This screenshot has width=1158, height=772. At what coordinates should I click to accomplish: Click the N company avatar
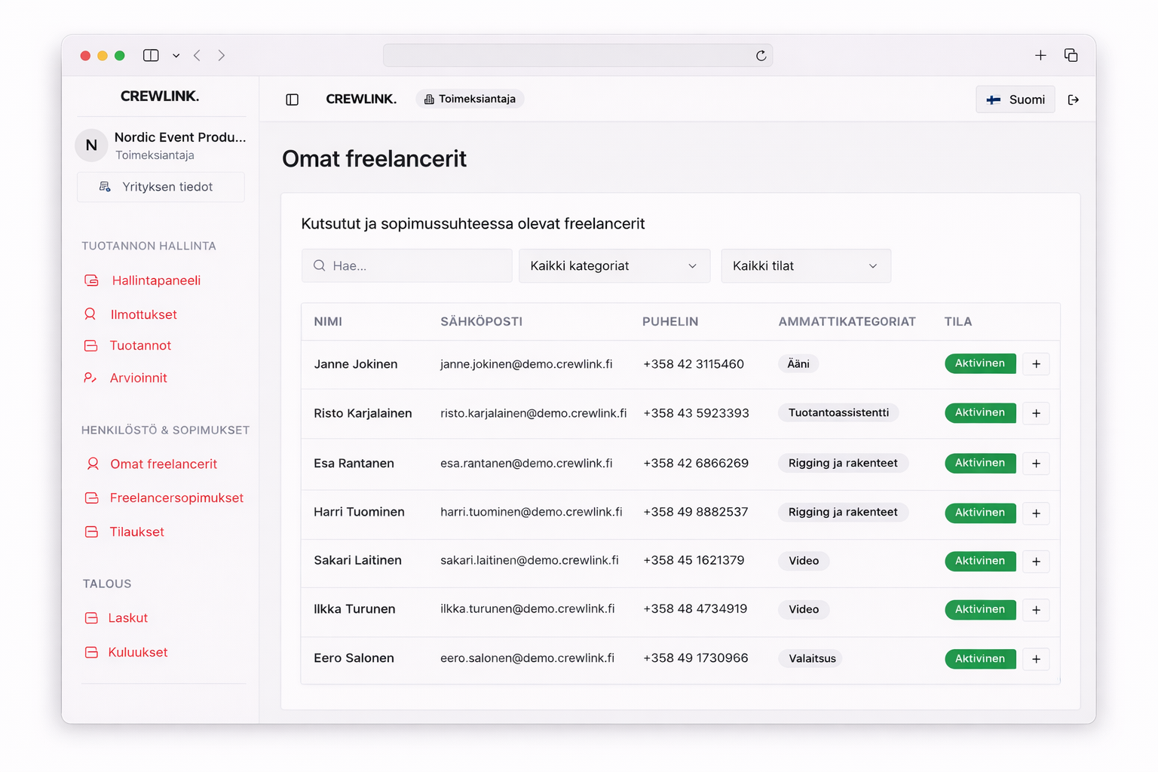tap(91, 145)
